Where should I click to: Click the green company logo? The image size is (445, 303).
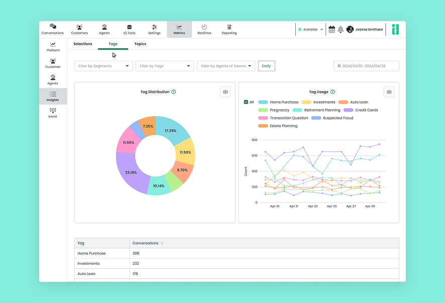click(395, 29)
